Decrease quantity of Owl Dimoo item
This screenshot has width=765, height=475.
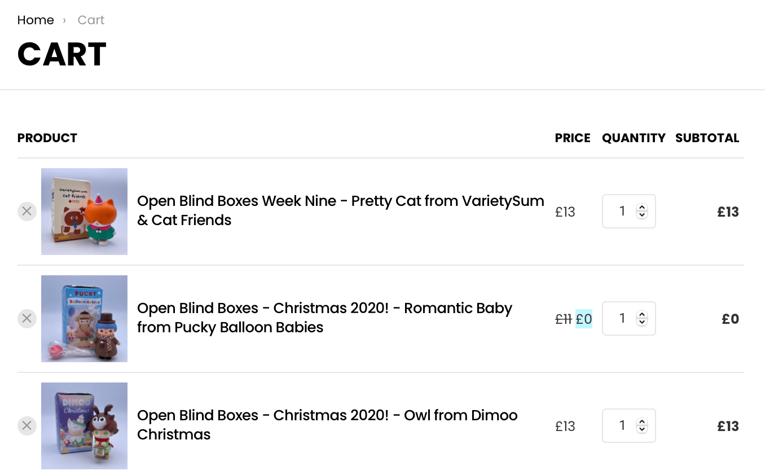[642, 430]
